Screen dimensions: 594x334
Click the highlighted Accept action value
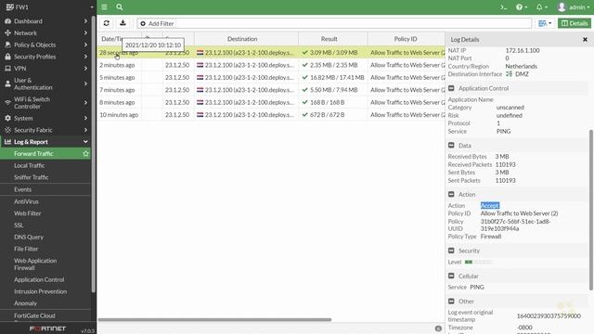(x=490, y=205)
